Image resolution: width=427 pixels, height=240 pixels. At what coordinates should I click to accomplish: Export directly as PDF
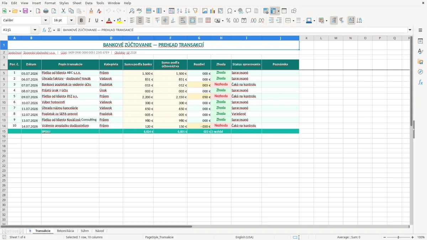point(38,11)
